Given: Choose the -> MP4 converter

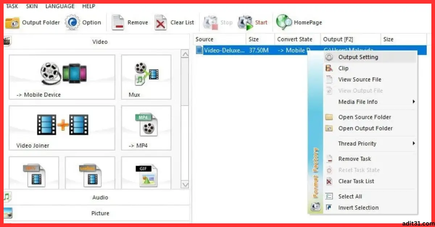Looking at the screenshot, I should point(146,128).
